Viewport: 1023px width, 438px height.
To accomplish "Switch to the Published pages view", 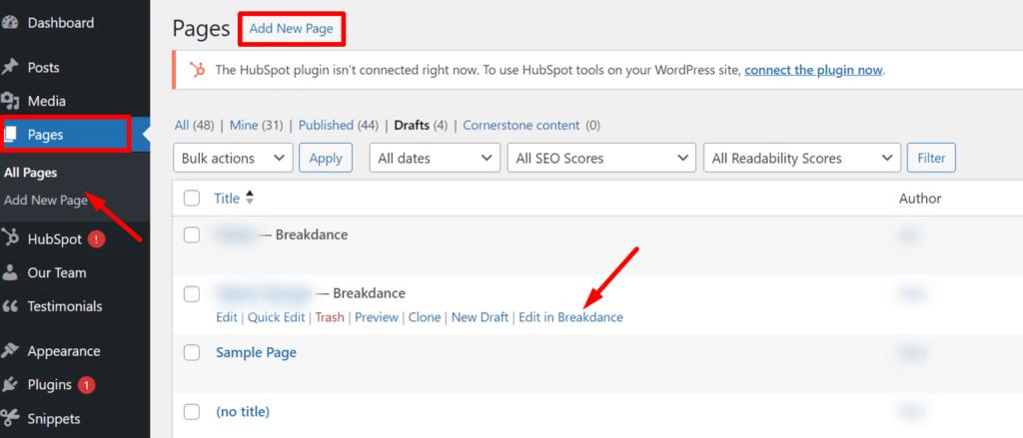I will tap(326, 126).
